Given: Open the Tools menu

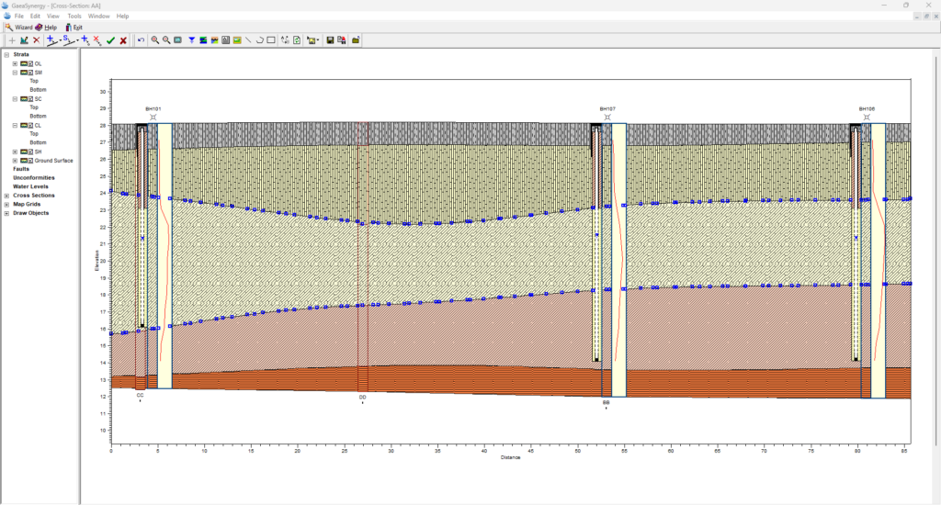Looking at the screenshot, I should tap(74, 16).
